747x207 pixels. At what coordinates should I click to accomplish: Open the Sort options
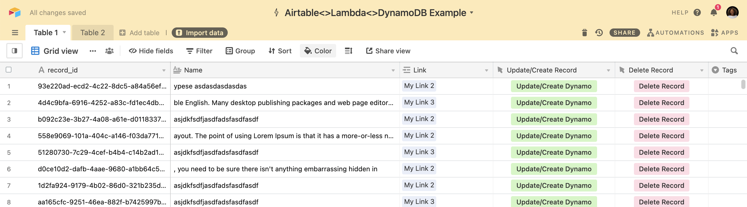[x=280, y=51]
